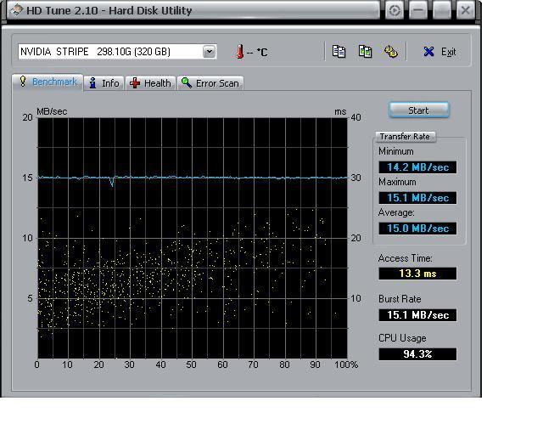Image resolution: width=543 pixels, height=435 pixels.
Task: Click the average value 15.0 MB/sec
Action: tap(417, 229)
